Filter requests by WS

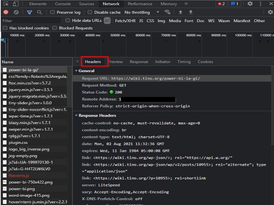pos(211,21)
